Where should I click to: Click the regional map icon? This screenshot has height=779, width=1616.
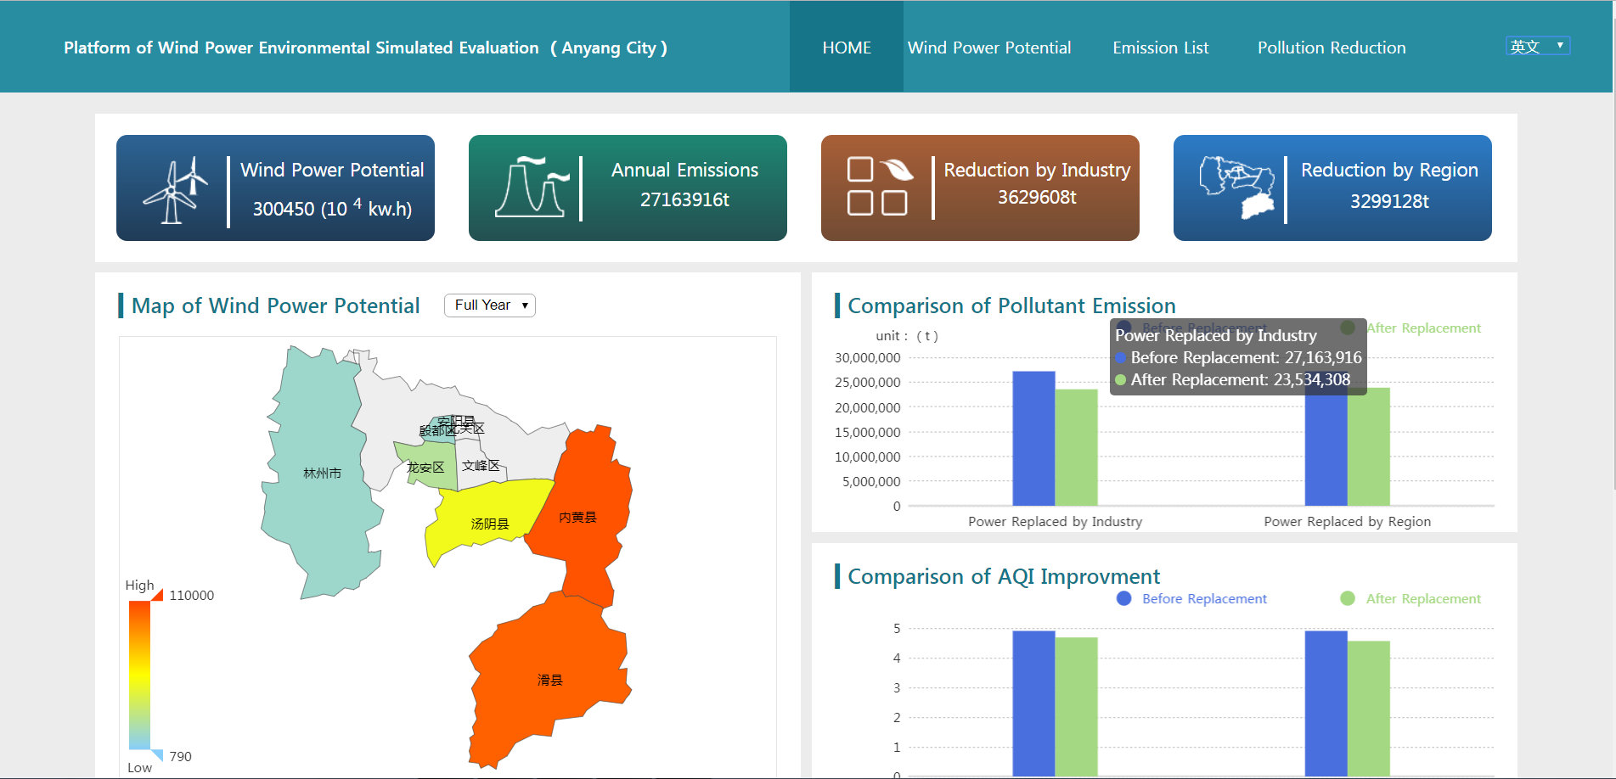coord(1236,188)
